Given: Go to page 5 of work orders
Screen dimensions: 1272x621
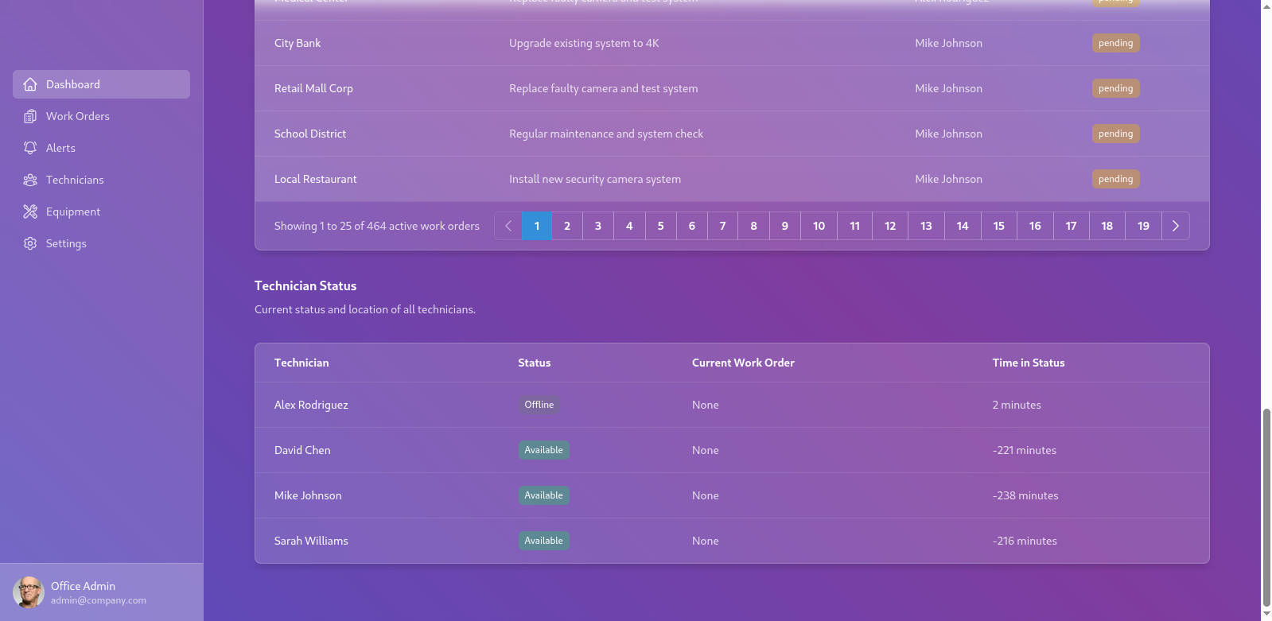Looking at the screenshot, I should tap(660, 226).
